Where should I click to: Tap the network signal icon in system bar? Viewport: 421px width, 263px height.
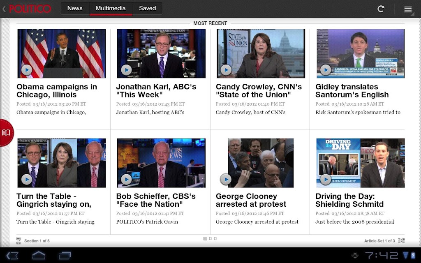(x=406, y=255)
